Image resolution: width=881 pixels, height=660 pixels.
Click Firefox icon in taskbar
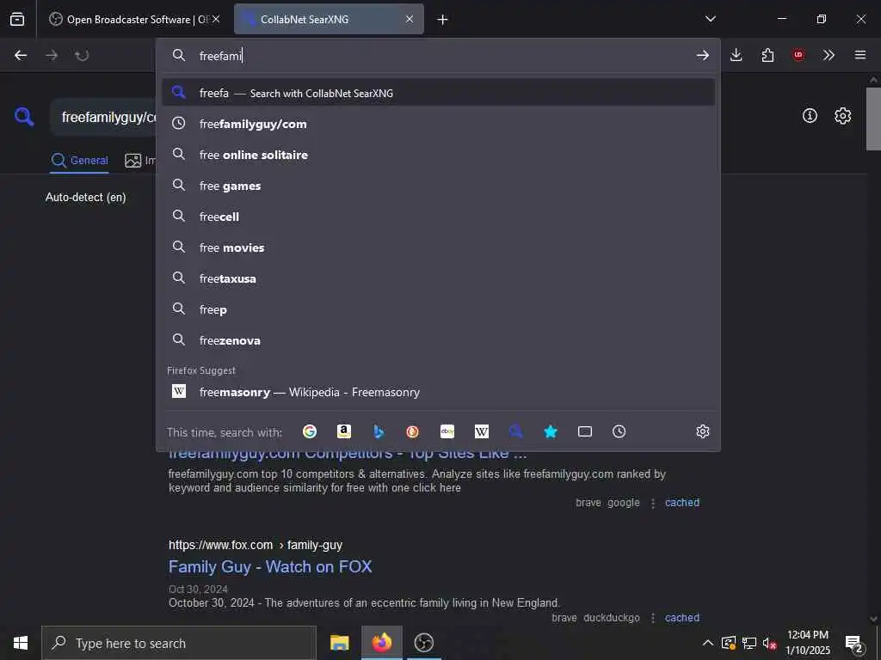381,643
